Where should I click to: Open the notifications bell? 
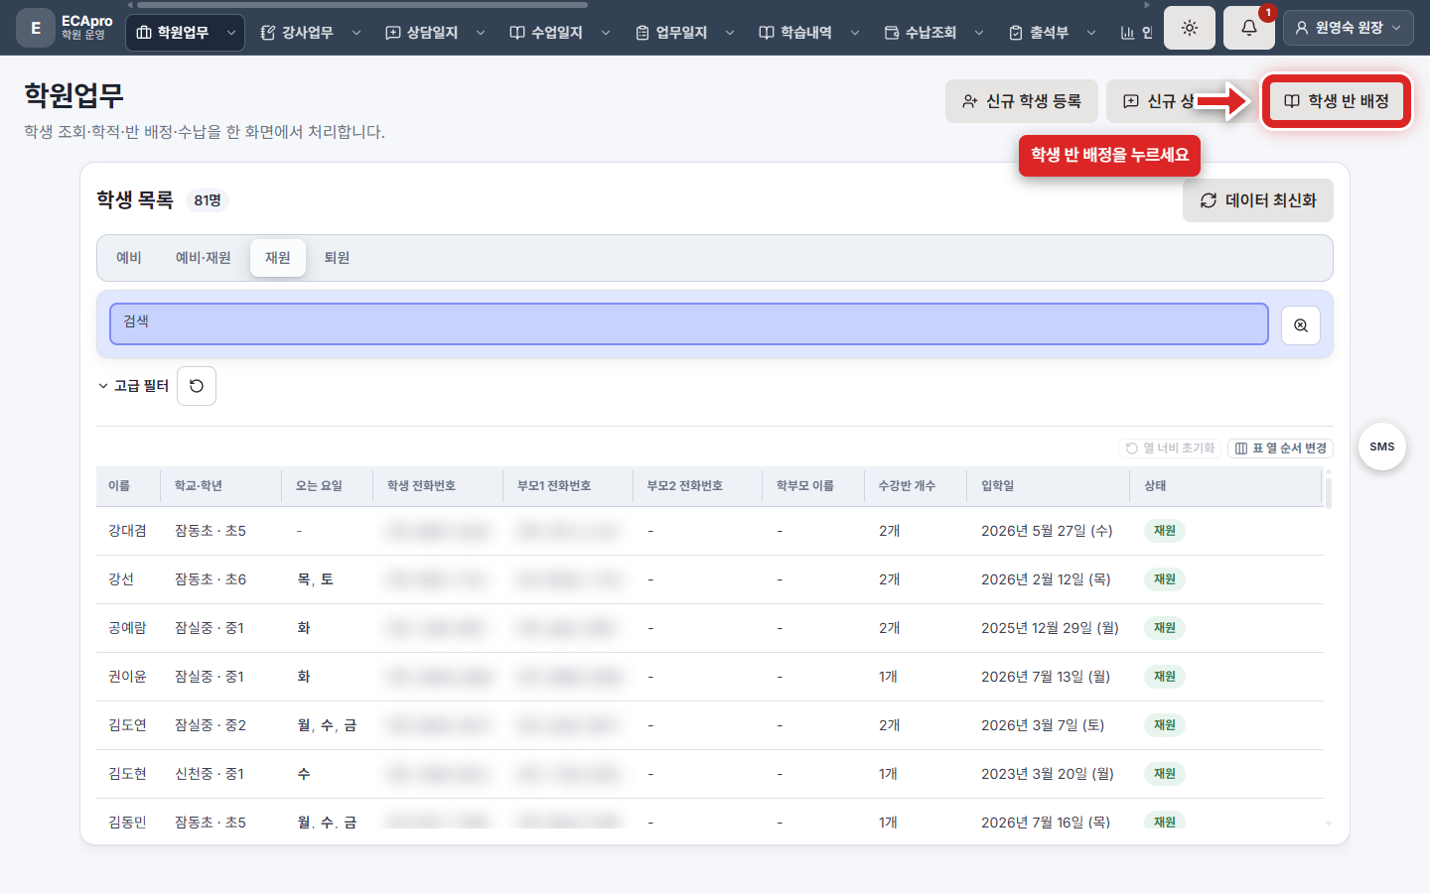point(1249,29)
